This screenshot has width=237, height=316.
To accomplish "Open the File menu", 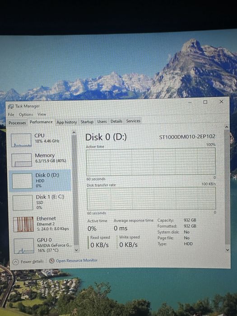I will (x=11, y=115).
